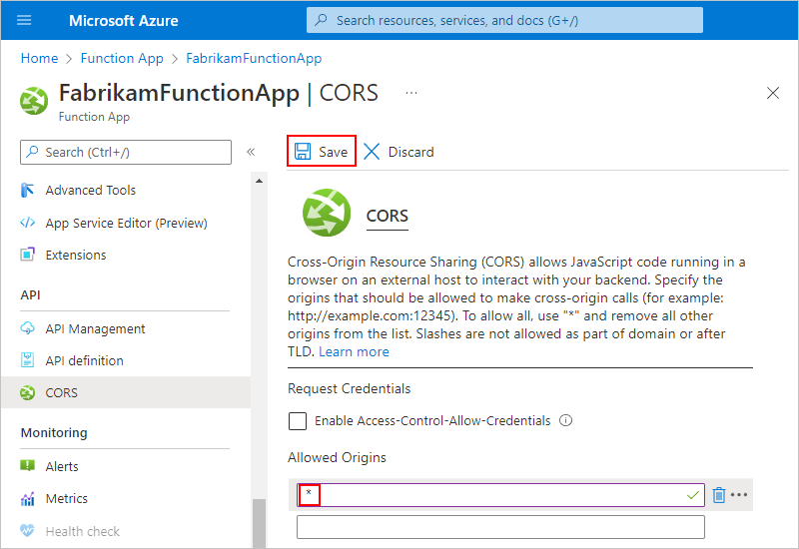Click the Home breadcrumb link
Image resolution: width=799 pixels, height=549 pixels.
39,58
